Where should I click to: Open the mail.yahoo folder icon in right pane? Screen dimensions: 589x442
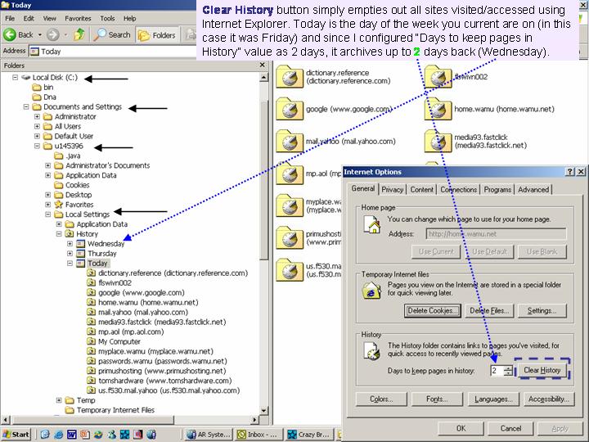pos(290,142)
